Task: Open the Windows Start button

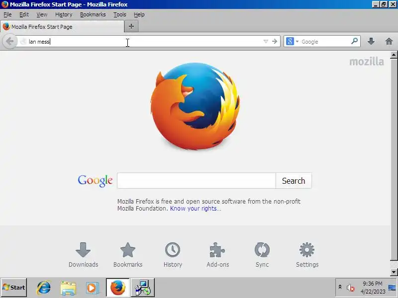Action: 14,288
